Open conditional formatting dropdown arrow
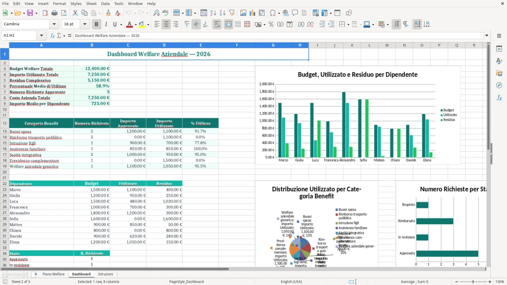The height and width of the screenshot is (285, 507). [387, 24]
